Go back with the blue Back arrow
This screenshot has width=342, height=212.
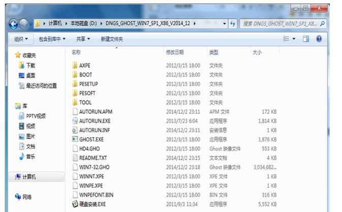click(x=14, y=24)
